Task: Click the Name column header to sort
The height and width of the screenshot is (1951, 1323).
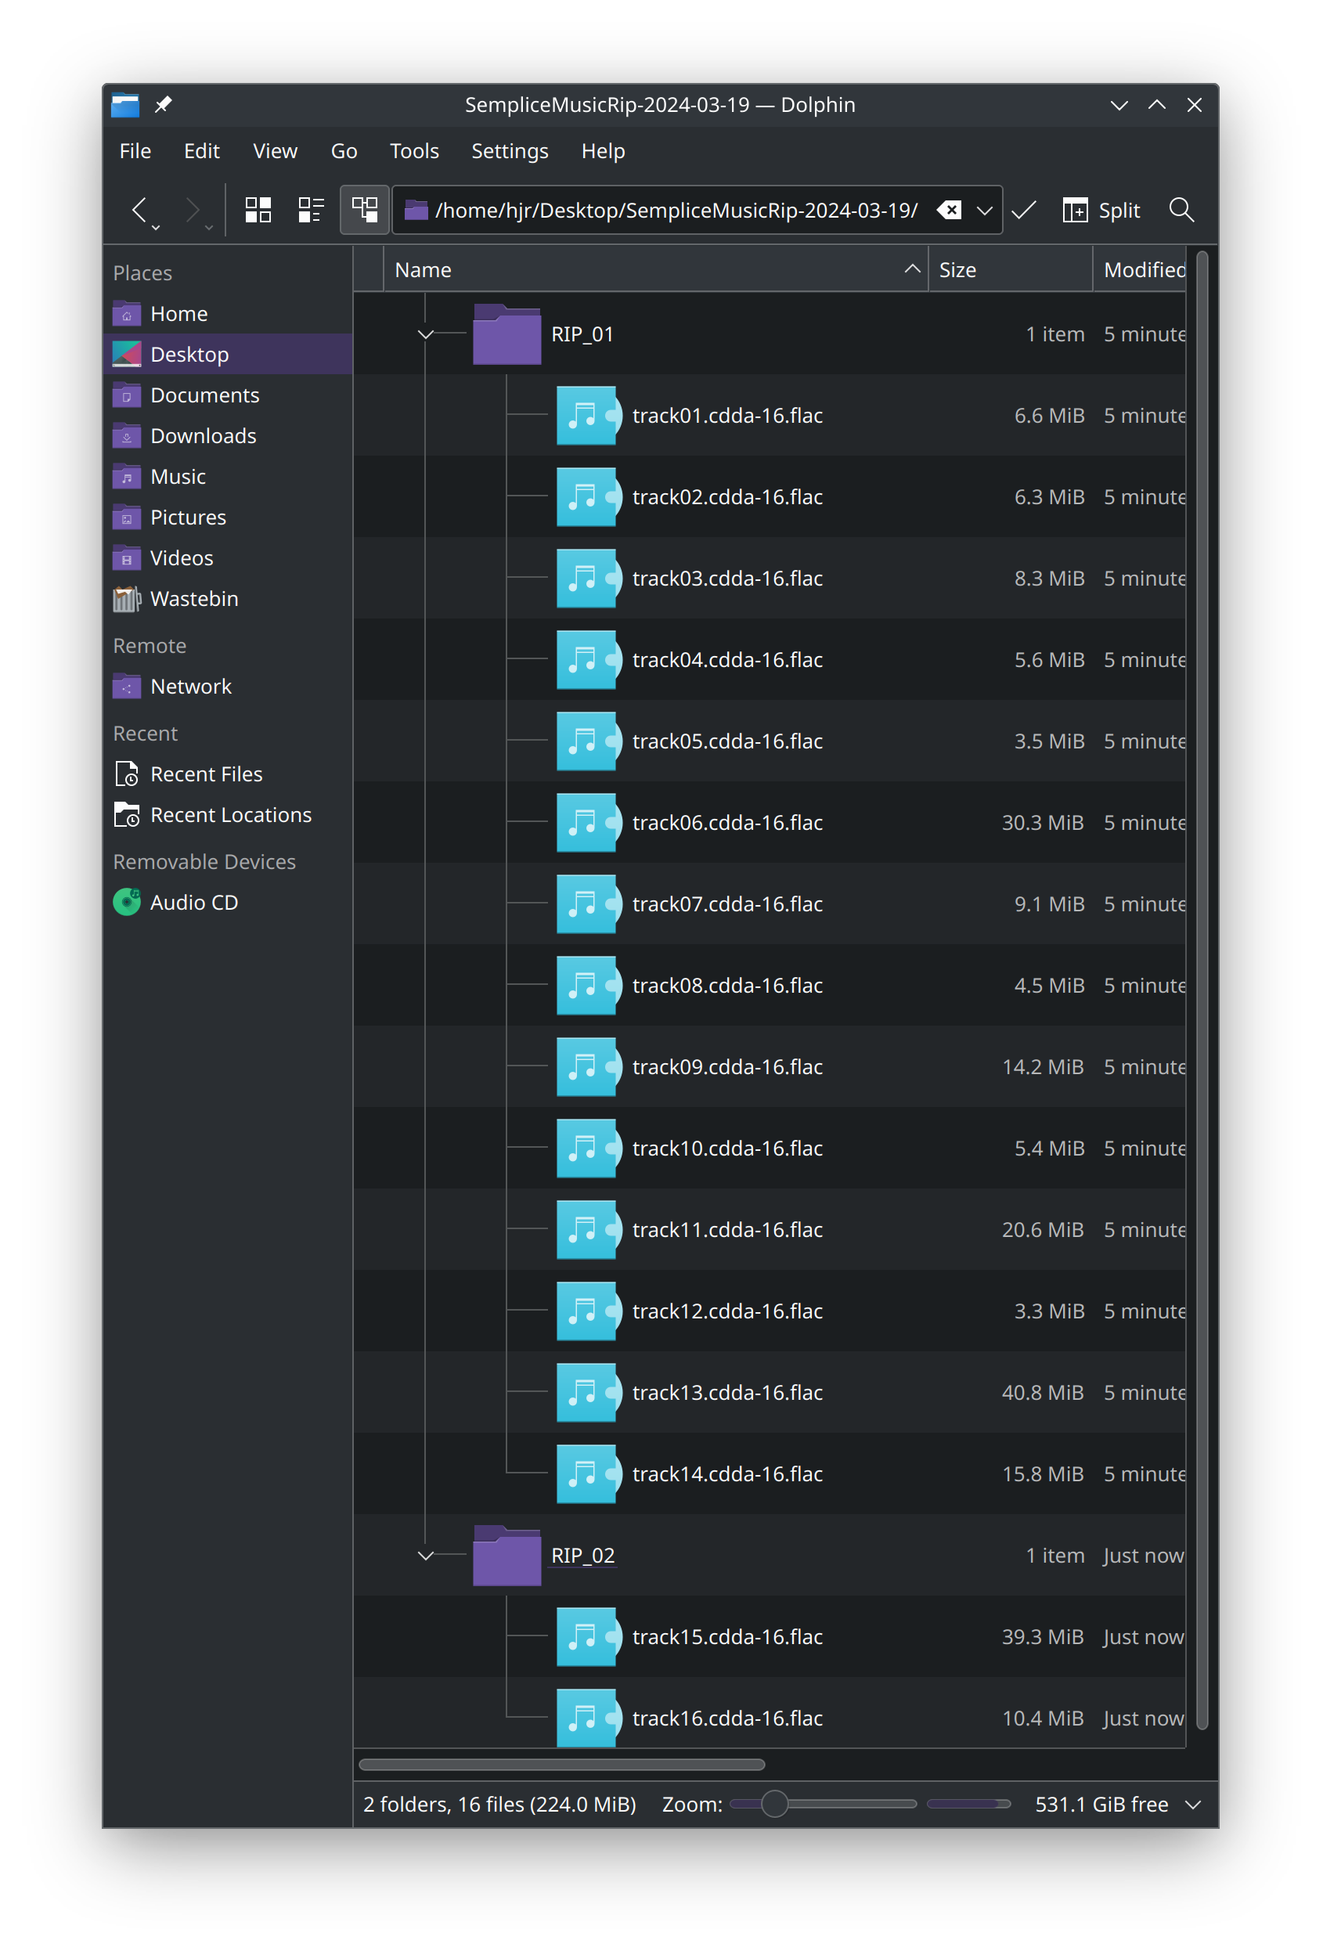Action: (422, 269)
